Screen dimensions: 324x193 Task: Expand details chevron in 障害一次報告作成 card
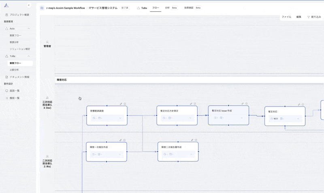pyautogui.click(x=119, y=154)
